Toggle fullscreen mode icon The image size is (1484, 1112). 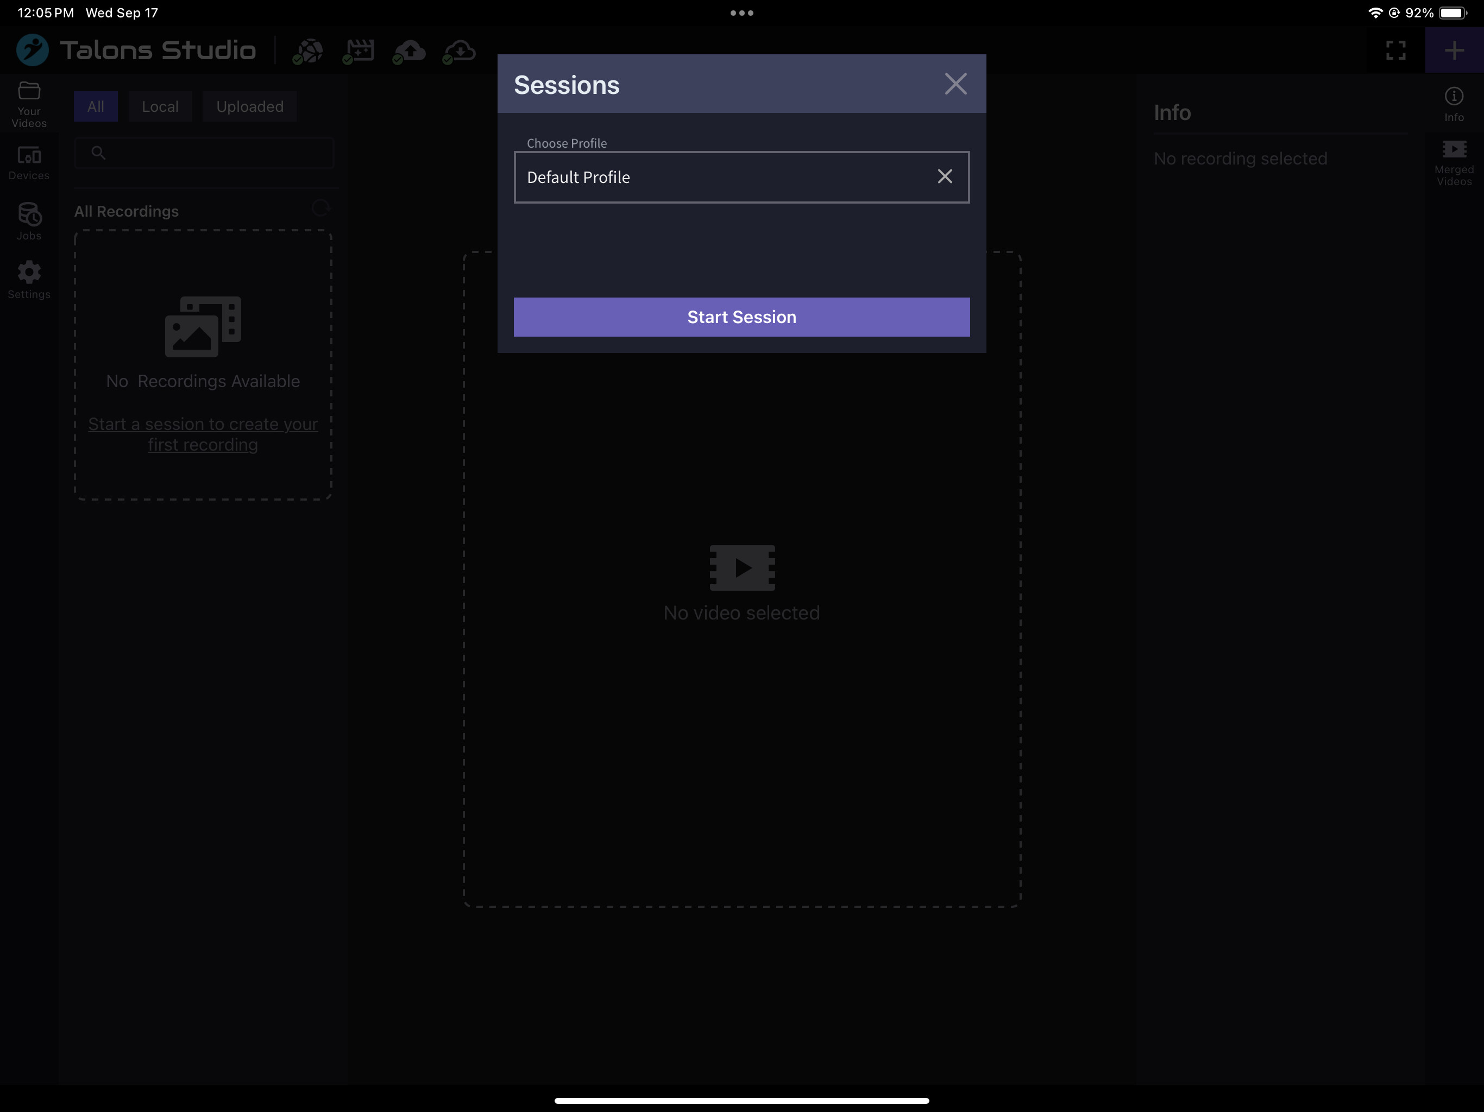coord(1395,50)
